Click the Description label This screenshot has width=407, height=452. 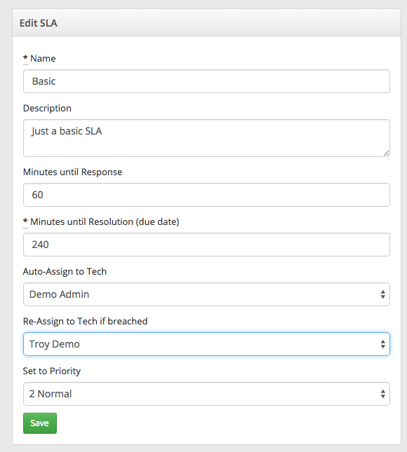coord(47,109)
